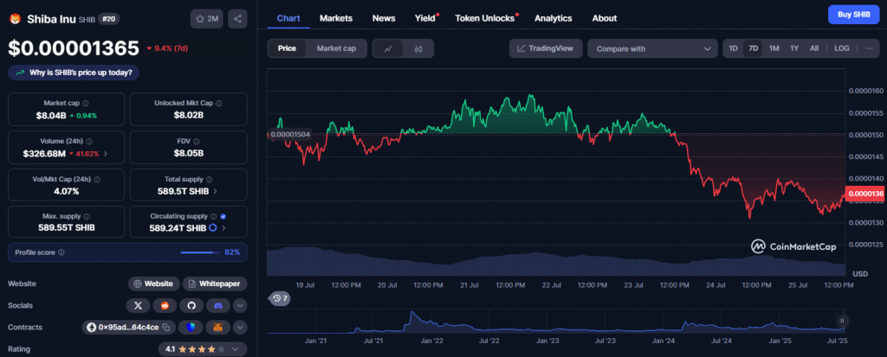
Task: Open the Reddit social link
Action: click(165, 306)
